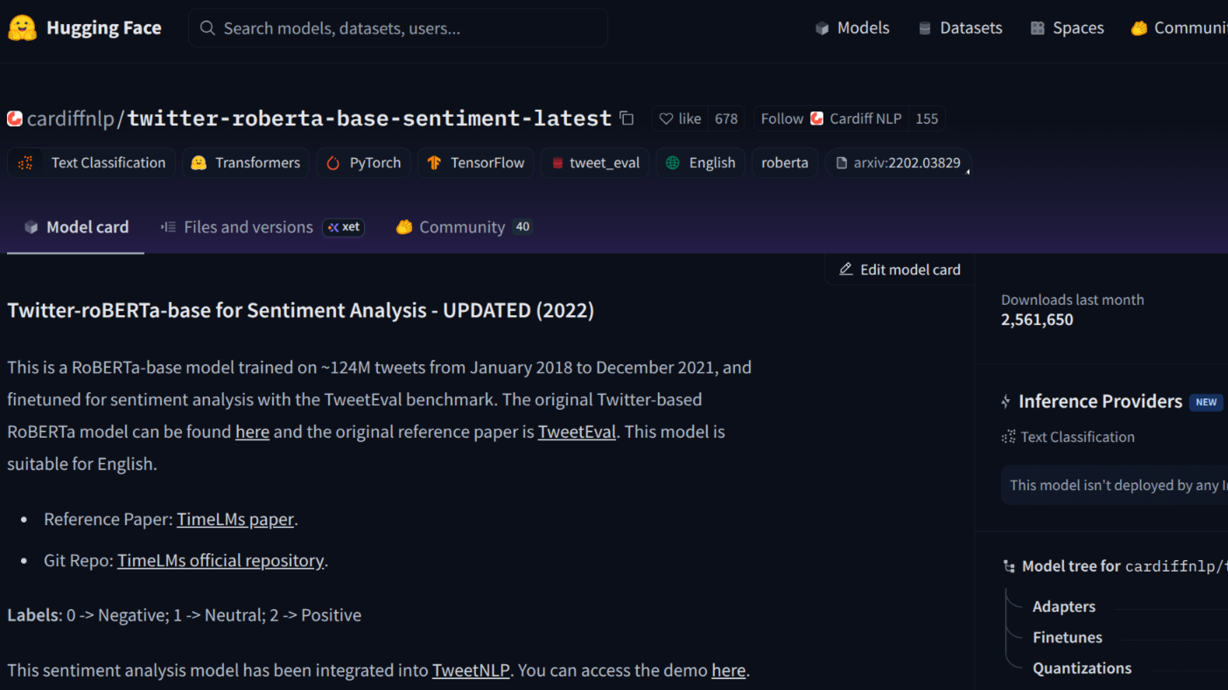Open TimeLMs official repository link
1228x690 pixels.
pyautogui.click(x=221, y=561)
